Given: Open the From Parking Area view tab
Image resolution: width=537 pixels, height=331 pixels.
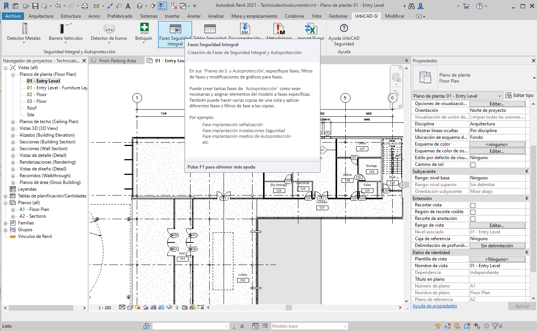Looking at the screenshot, I should pyautogui.click(x=117, y=61).
